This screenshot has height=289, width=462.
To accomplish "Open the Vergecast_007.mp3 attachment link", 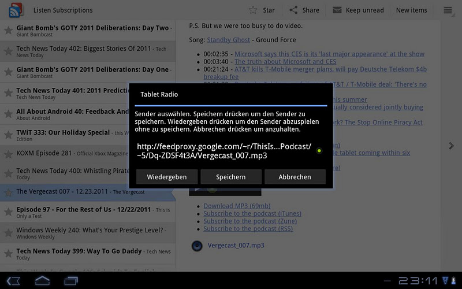I will pyautogui.click(x=236, y=245).
